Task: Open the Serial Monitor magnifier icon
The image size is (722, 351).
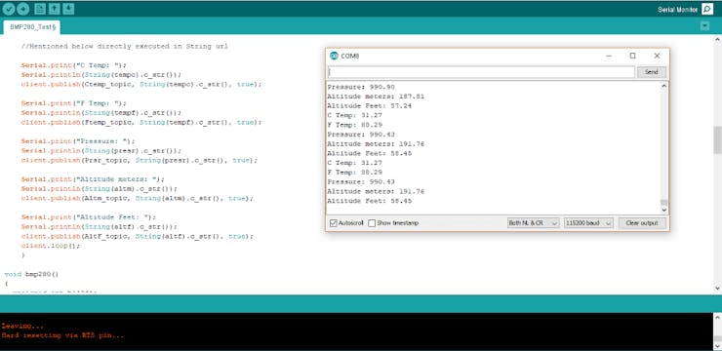Action: click(706, 9)
